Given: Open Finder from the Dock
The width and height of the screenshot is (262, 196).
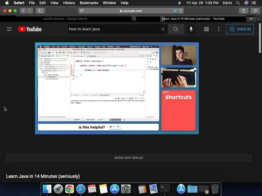Looking at the screenshot, I should [x=47, y=189].
